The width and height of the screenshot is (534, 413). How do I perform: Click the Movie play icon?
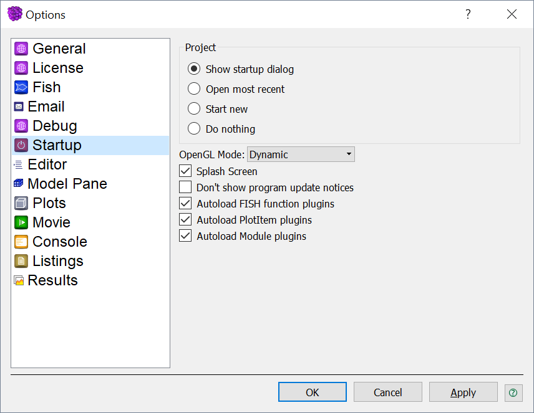[x=21, y=222]
